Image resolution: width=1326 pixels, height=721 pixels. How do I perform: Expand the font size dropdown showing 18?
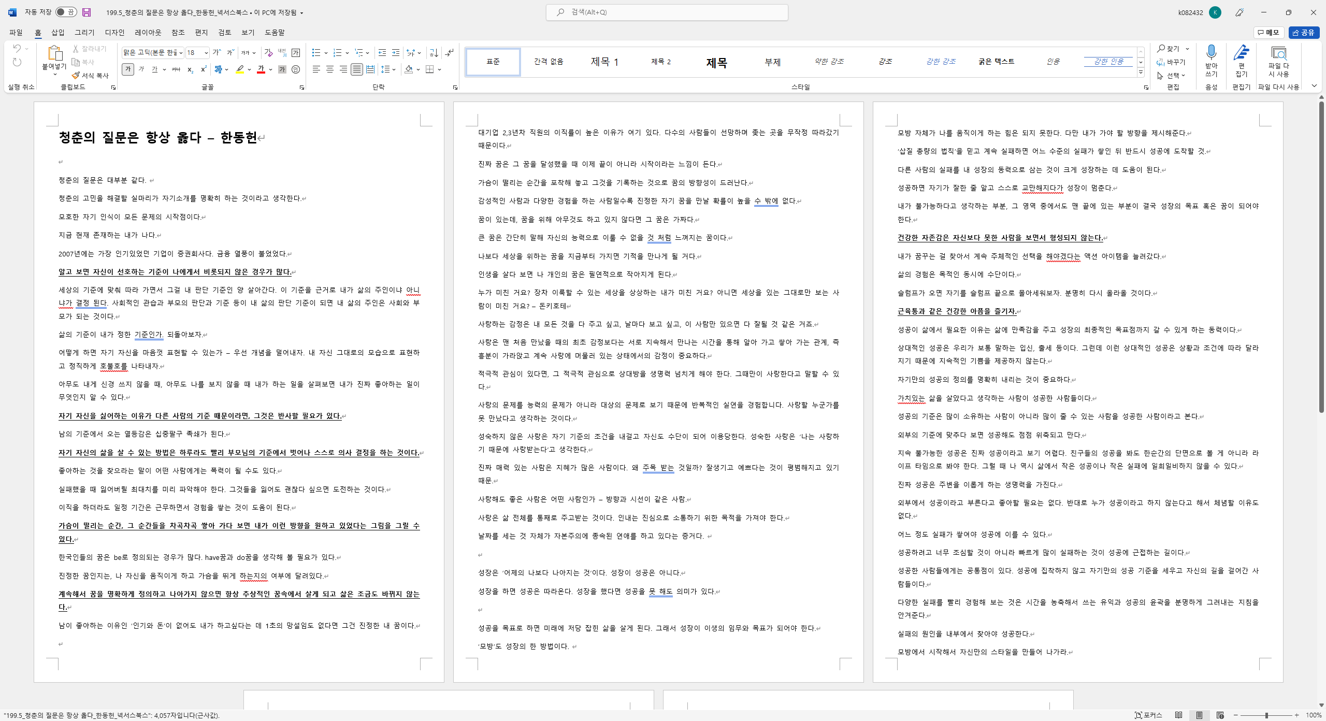pos(206,53)
